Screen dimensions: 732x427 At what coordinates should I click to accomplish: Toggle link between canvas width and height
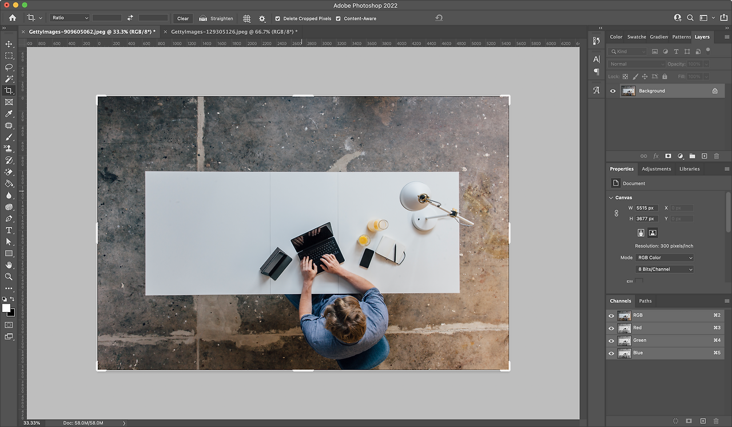coord(616,213)
